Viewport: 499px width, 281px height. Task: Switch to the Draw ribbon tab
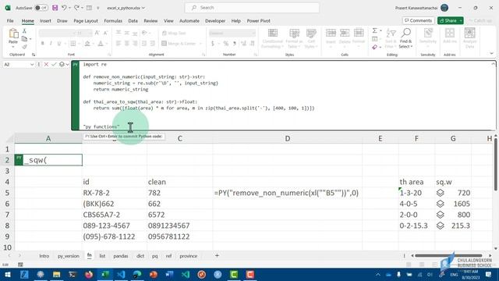[x=62, y=21]
